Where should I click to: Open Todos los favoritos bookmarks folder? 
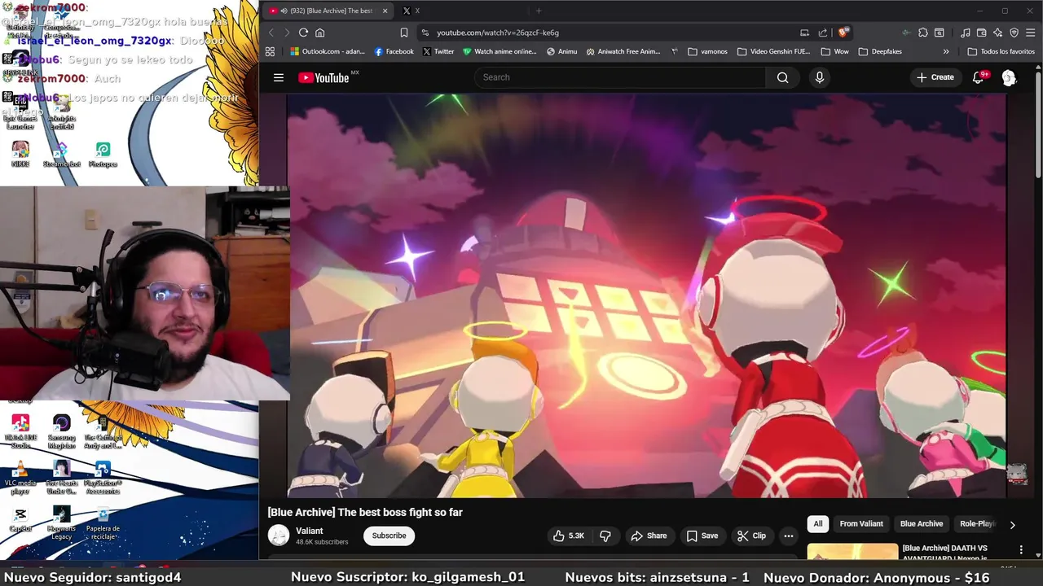coord(1001,51)
